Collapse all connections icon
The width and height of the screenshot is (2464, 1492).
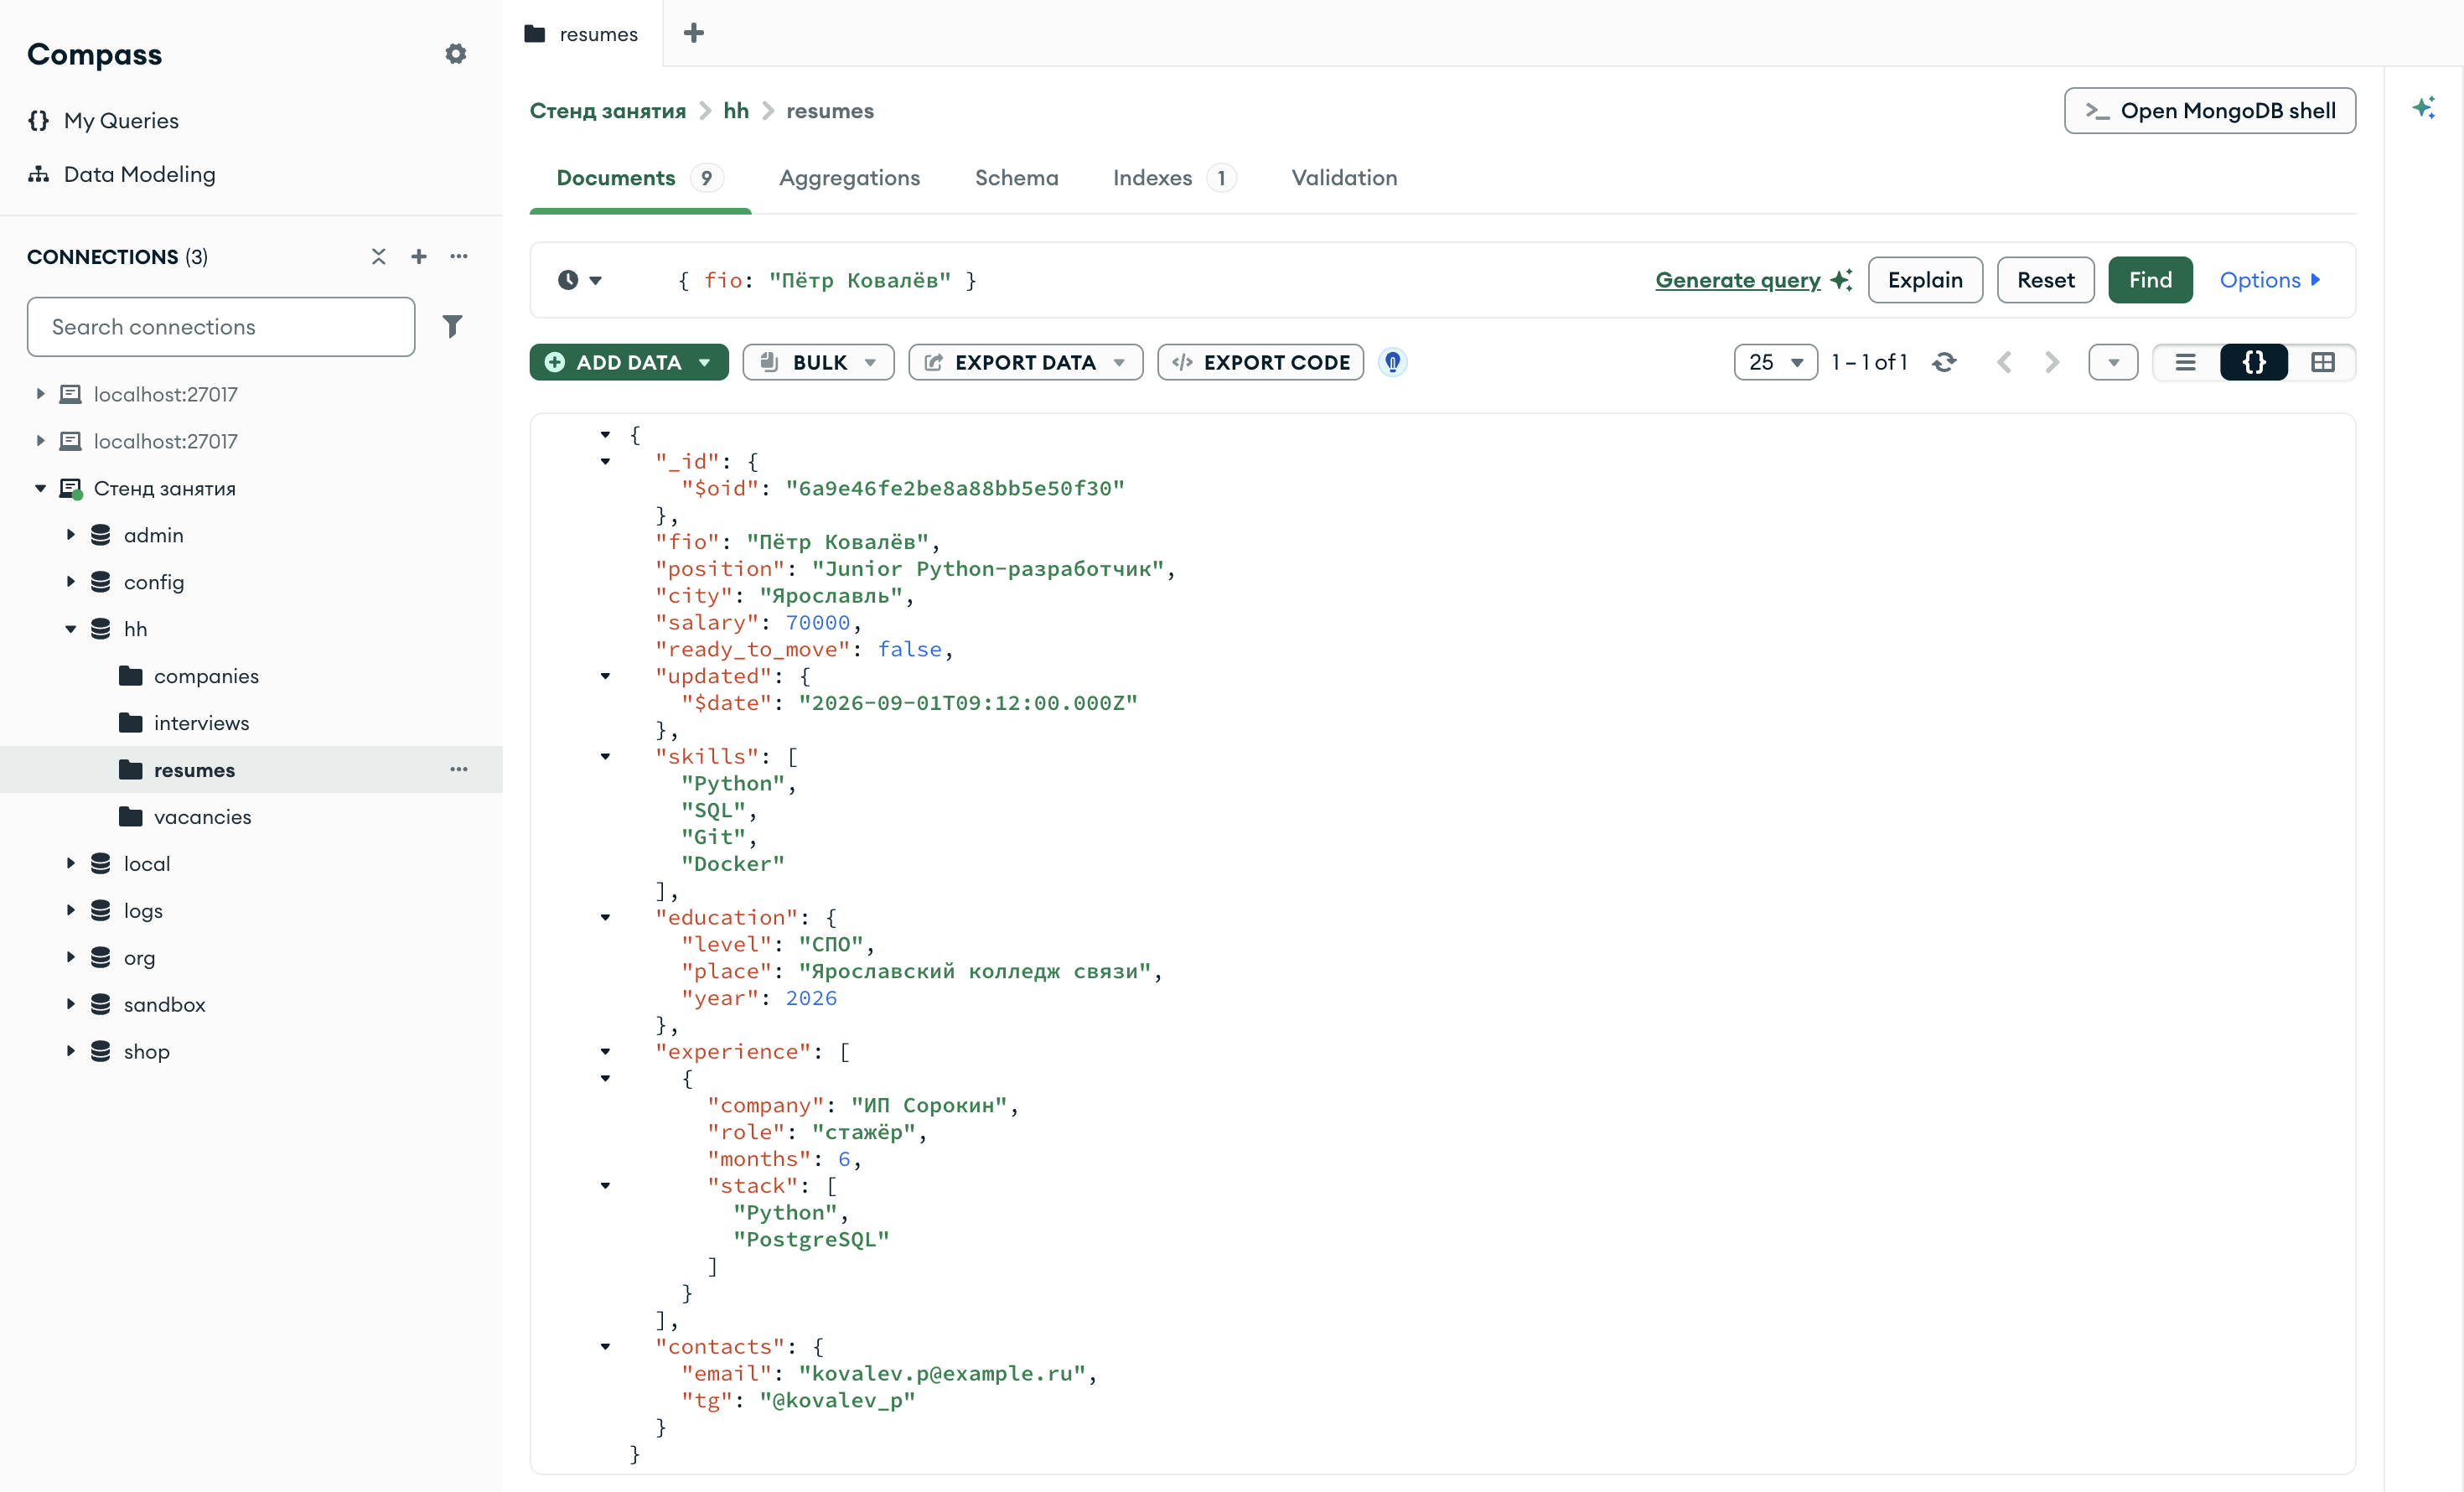pos(378,257)
